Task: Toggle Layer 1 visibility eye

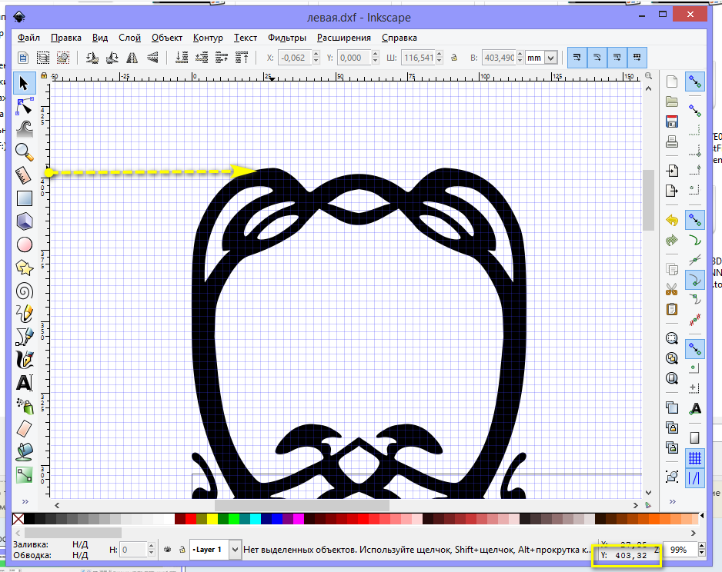Action: (x=168, y=550)
